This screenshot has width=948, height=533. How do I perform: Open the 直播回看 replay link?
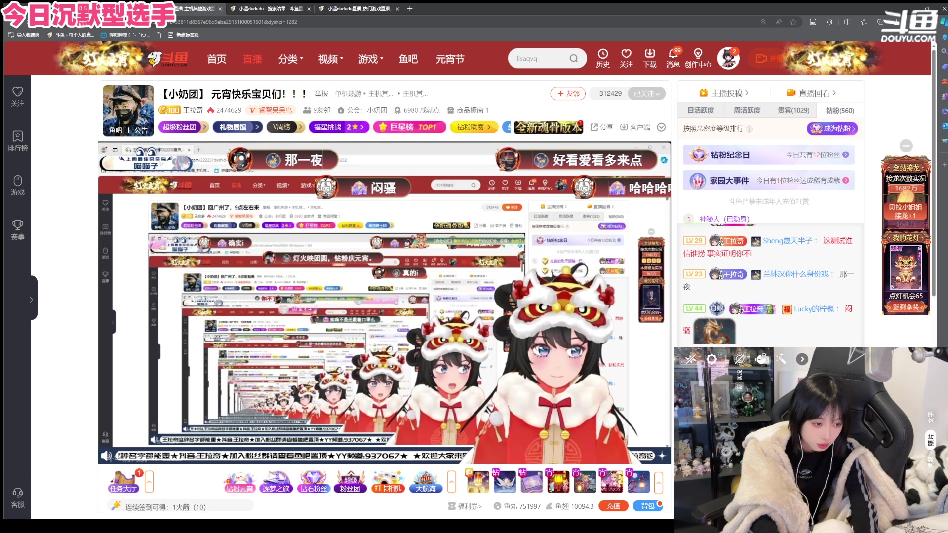tap(811, 93)
